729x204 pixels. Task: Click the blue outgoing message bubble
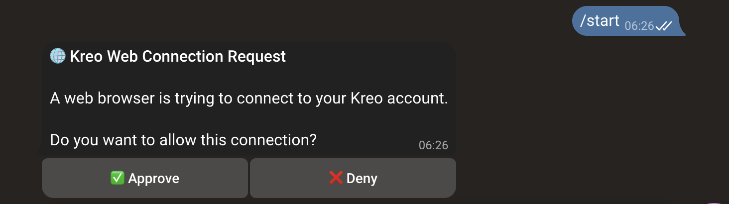pos(628,21)
